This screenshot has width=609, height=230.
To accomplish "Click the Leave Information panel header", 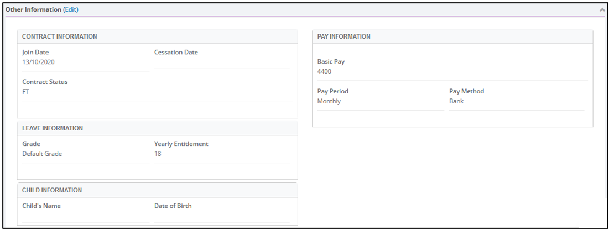I will click(x=157, y=128).
